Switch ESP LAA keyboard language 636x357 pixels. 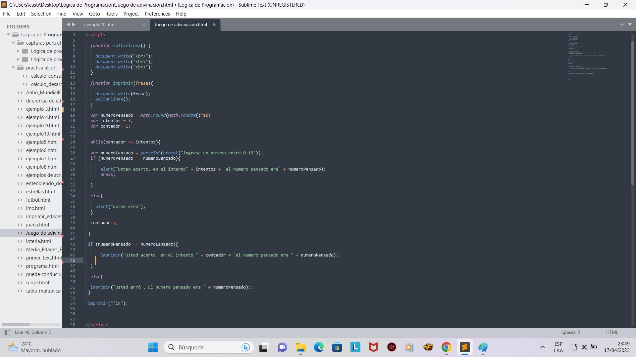point(558,347)
